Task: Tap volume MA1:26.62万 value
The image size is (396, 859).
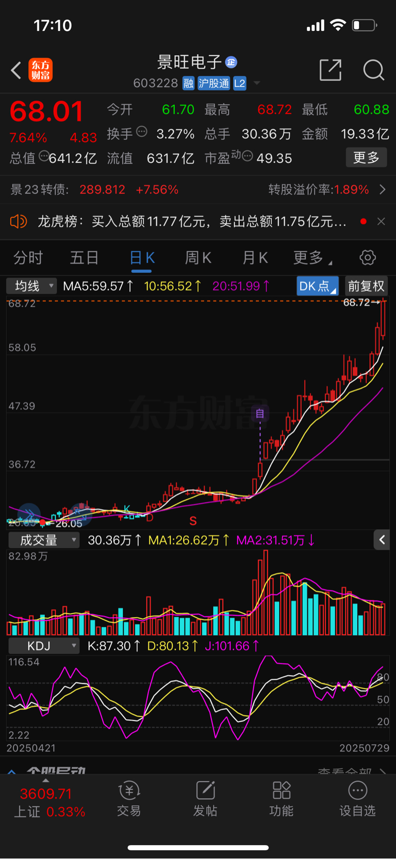Action: point(189,540)
